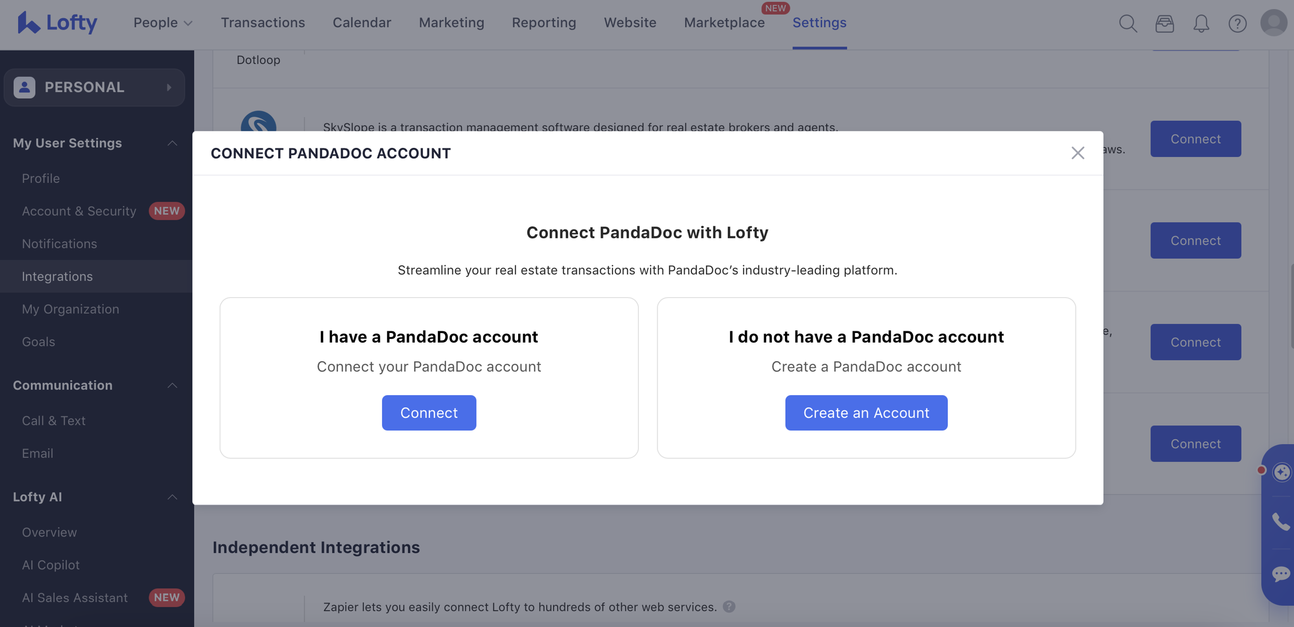
Task: Switch to the Marketplace tab
Action: point(724,22)
